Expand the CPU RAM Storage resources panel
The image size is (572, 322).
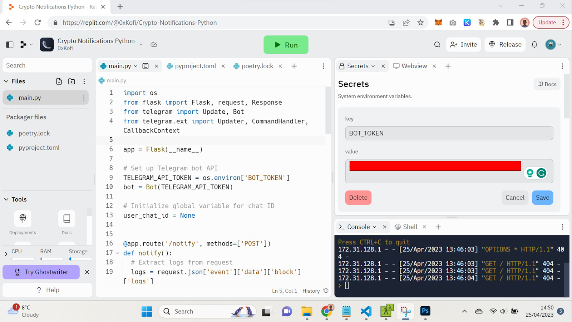(x=6, y=254)
